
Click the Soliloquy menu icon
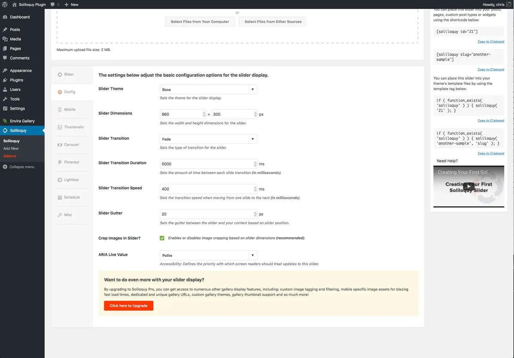point(5,131)
